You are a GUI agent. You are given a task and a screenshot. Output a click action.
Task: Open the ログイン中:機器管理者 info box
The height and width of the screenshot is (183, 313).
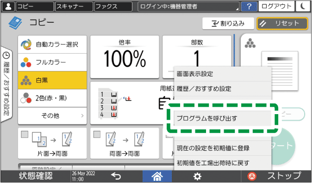[188, 6]
